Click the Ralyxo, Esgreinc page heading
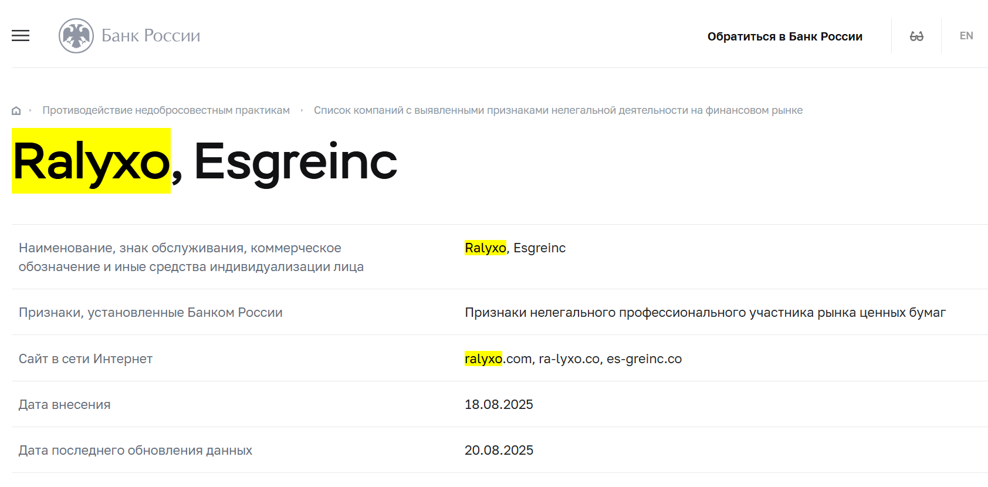Image resolution: width=988 pixels, height=487 pixels. [x=205, y=161]
